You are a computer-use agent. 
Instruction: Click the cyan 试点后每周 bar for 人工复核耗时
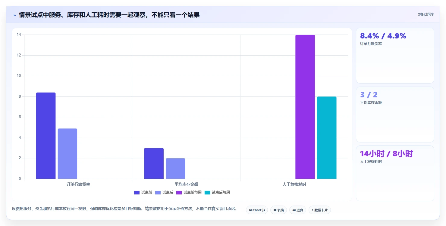pos(327,138)
